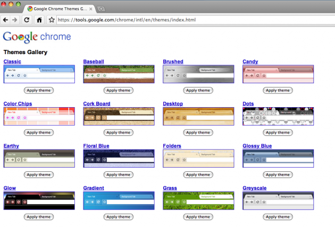The height and width of the screenshot is (227, 335).
Task: Go back with the browser back arrow
Action: coord(5,20)
